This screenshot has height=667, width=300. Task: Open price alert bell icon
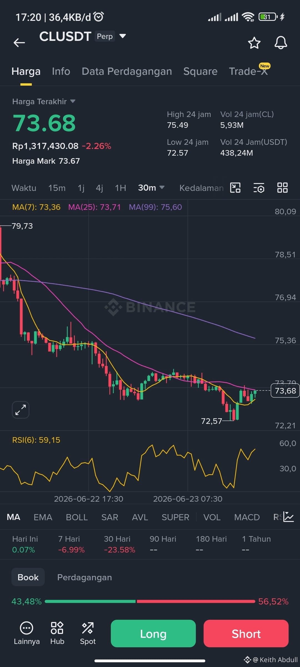[x=281, y=43]
